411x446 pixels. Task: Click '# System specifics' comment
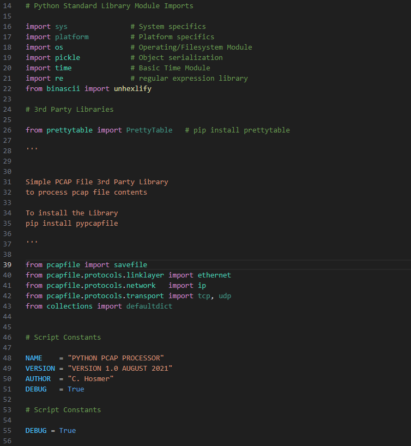(x=168, y=27)
